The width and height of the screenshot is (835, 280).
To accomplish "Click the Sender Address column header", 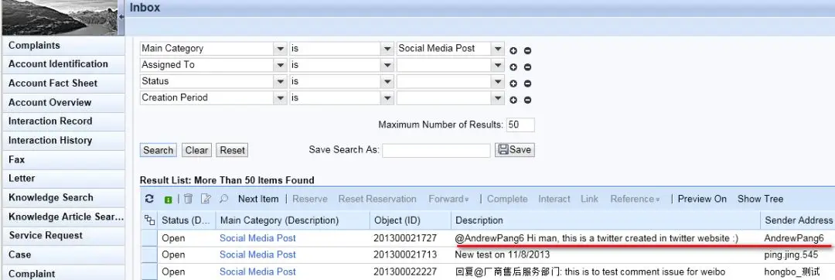I will pos(798,220).
